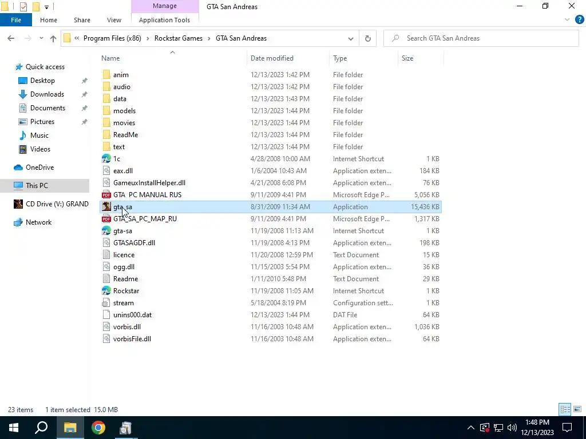Select the GTASAGDF.dll file name

(x=134, y=242)
